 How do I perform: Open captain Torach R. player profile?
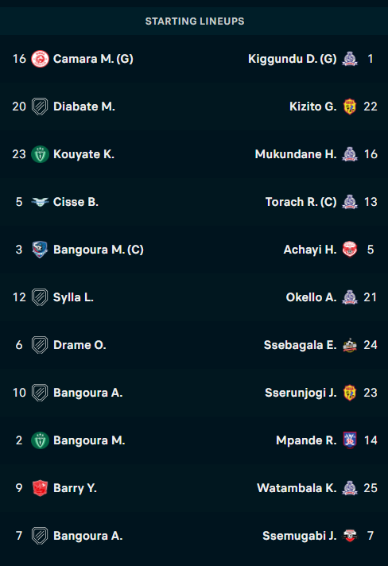pos(301,202)
